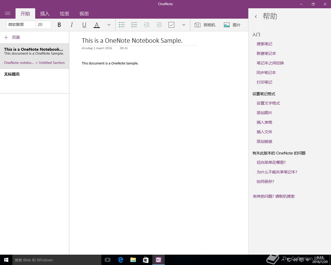Open the Windows Store taskbar icon
Viewport: 331px width, 265px height.
[x=146, y=260]
